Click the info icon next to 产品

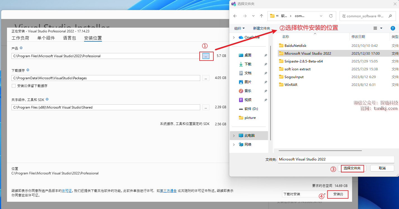[x=21, y=48]
